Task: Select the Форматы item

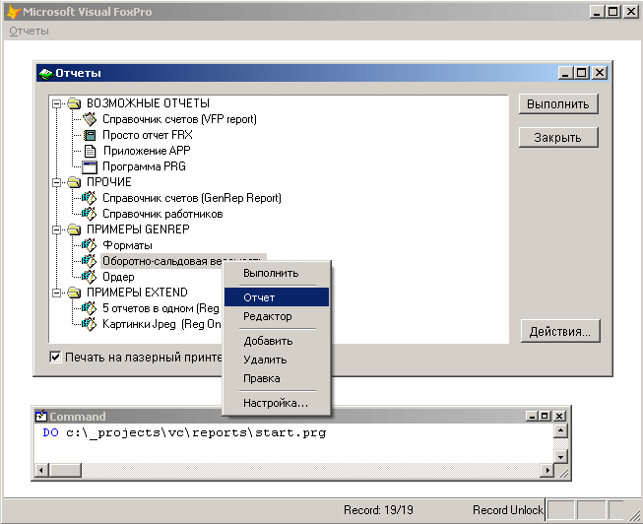Action: (x=128, y=245)
